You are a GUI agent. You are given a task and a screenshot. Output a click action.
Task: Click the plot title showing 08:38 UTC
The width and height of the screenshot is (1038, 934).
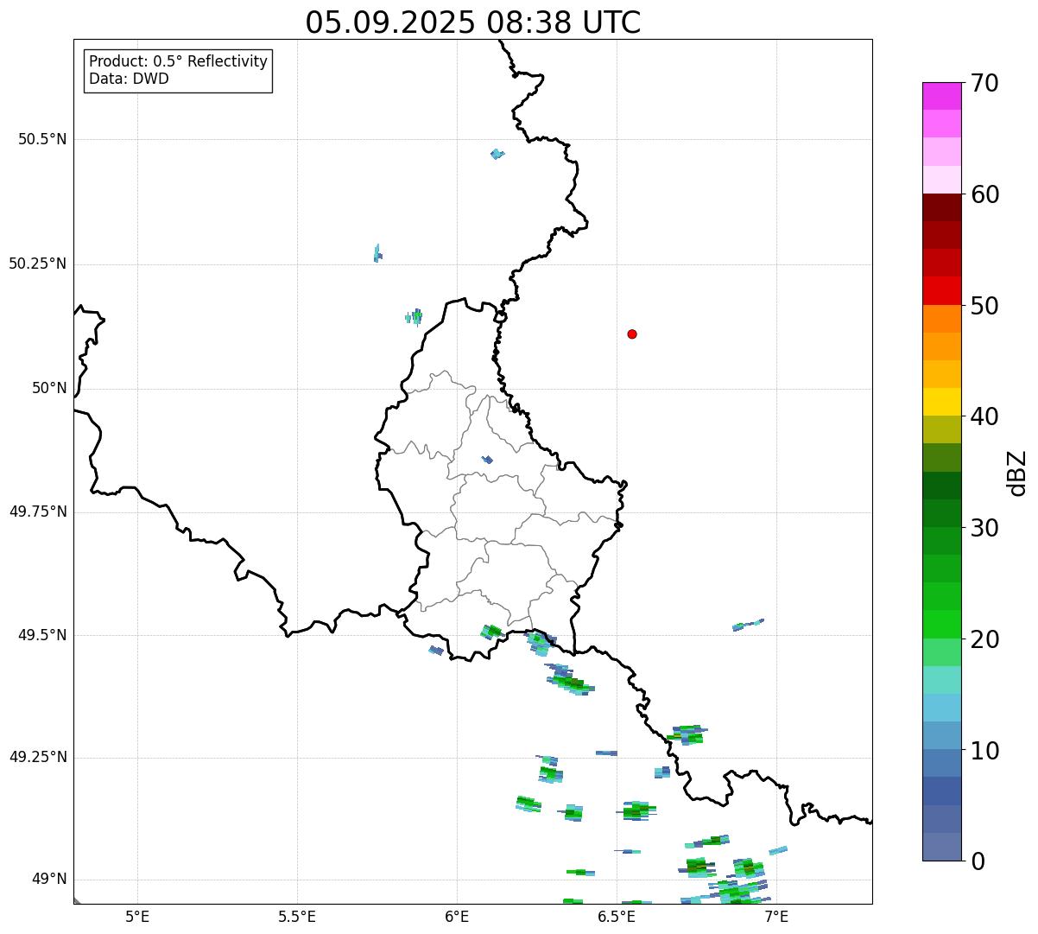tap(472, 22)
